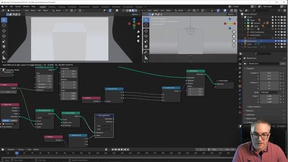Start timeline playback
The image size is (288, 162).
[x=121, y=149]
